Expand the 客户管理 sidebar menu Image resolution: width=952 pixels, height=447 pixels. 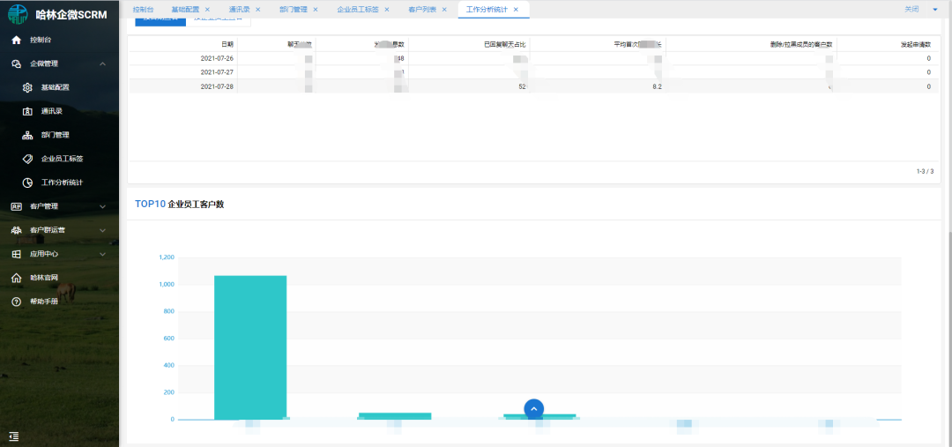103,206
